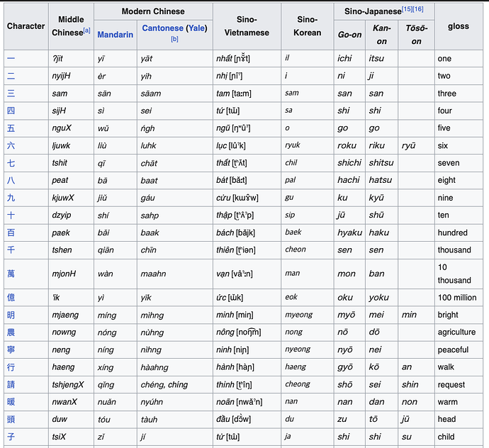Image resolution: width=489 pixels, height=448 pixels.
Task: Open the character 三 link for 'three'
Action: coord(11,94)
